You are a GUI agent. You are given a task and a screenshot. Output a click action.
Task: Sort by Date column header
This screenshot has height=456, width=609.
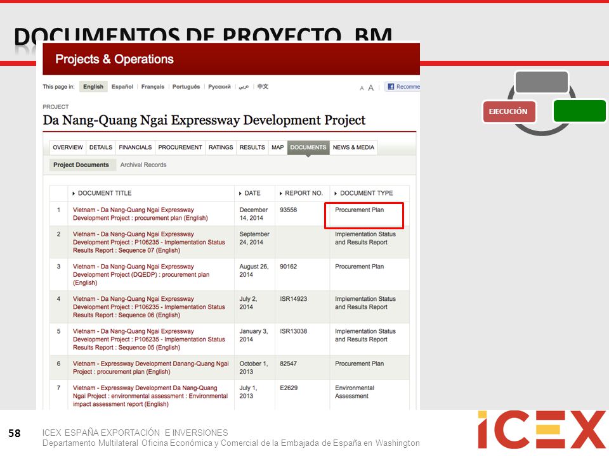pyautogui.click(x=249, y=193)
